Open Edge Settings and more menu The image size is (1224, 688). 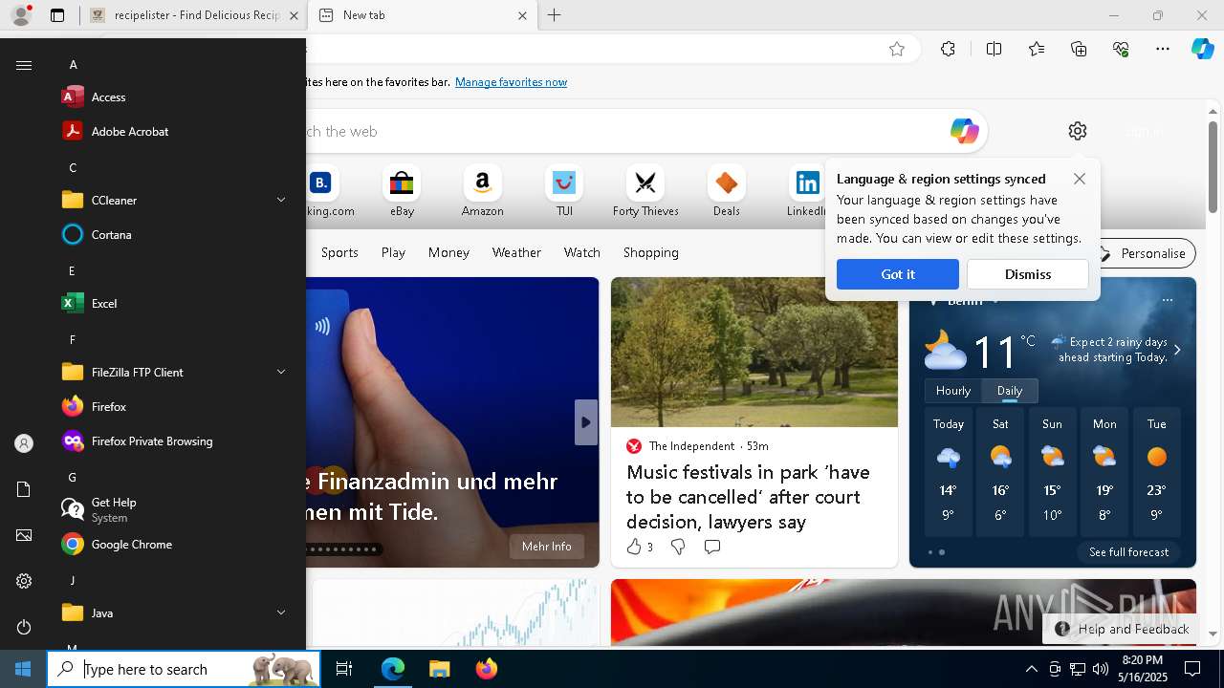[1163, 49]
